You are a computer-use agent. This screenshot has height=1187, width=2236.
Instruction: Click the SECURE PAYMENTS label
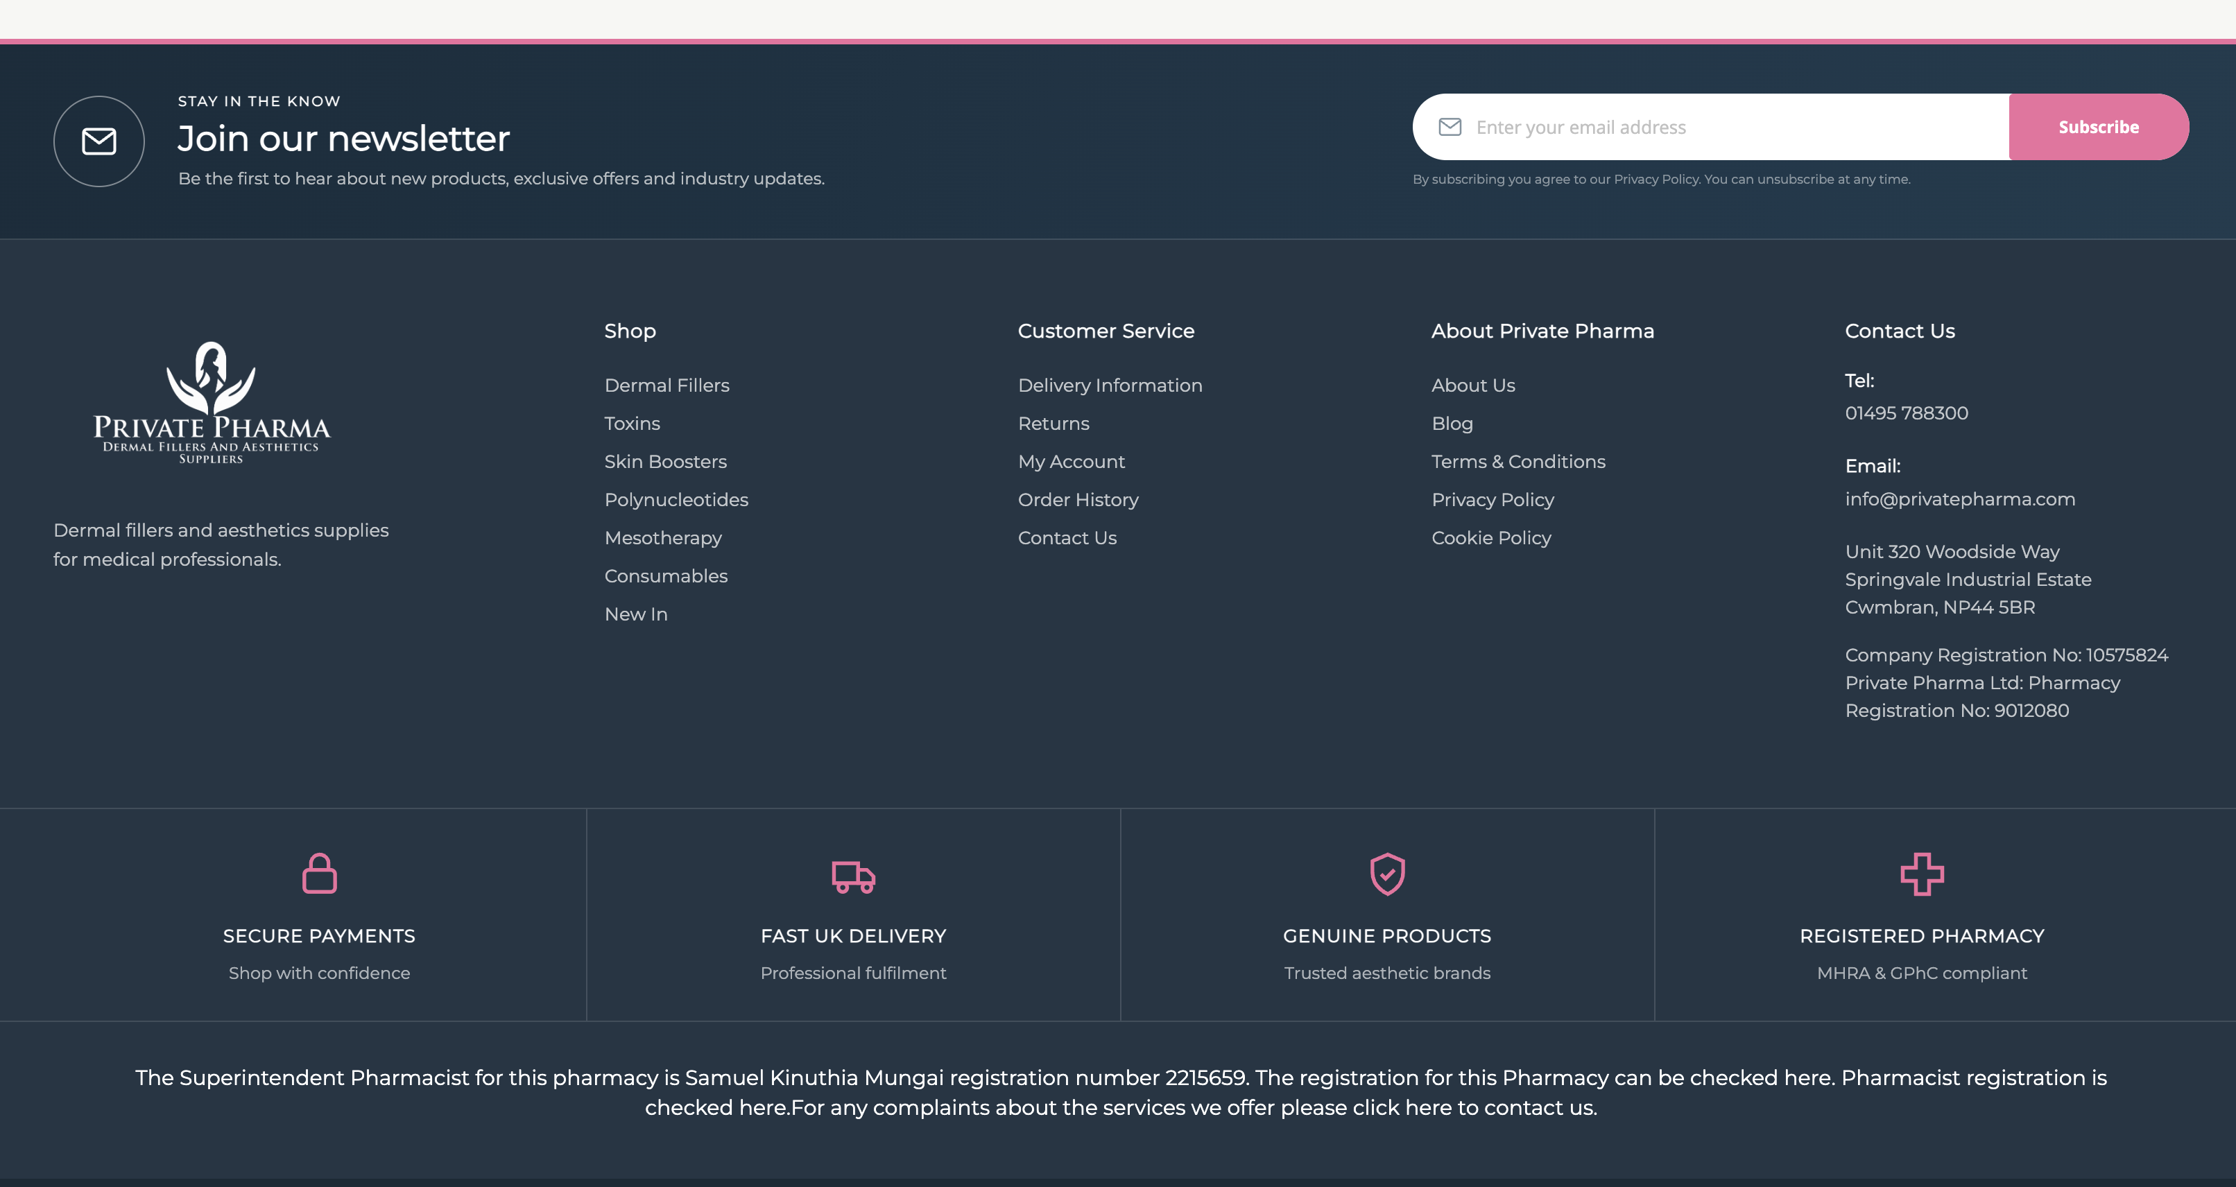[320, 936]
